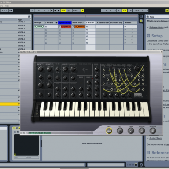Screen dimensions: 169x169
Task: Toggle the device activator on the instrument
Action: 14,128
